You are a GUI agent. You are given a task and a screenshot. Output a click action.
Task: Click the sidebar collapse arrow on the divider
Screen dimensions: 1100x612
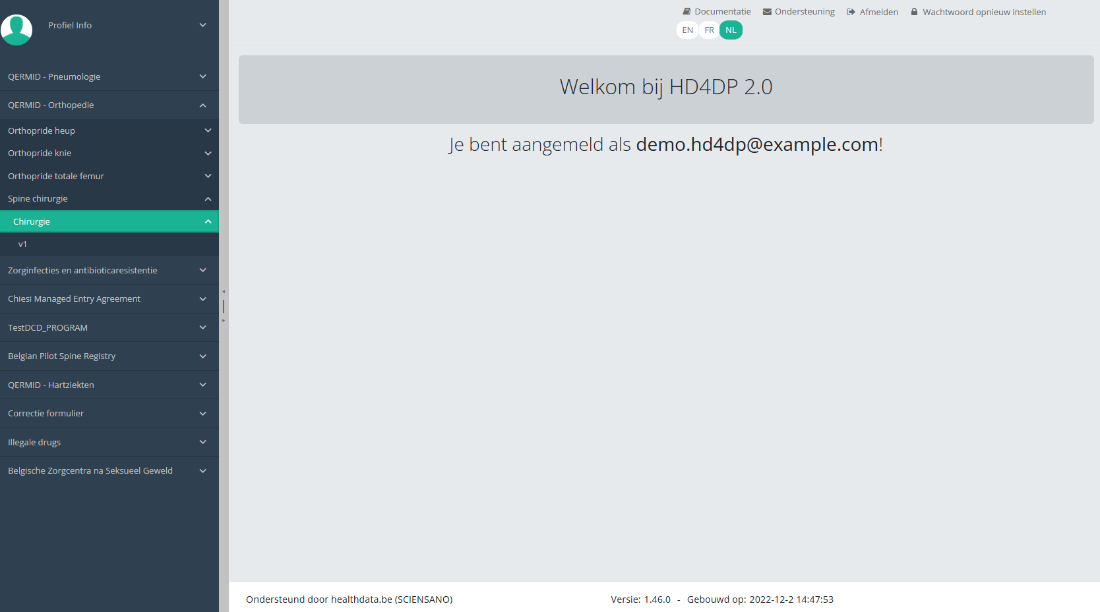(x=224, y=291)
